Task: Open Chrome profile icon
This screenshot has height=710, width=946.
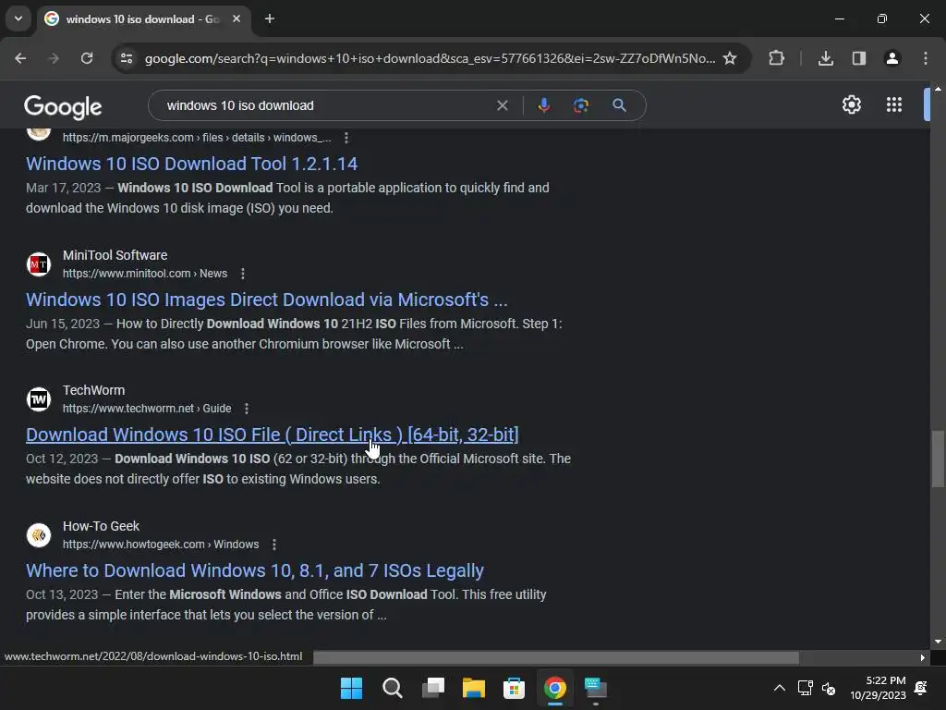Action: [x=891, y=58]
